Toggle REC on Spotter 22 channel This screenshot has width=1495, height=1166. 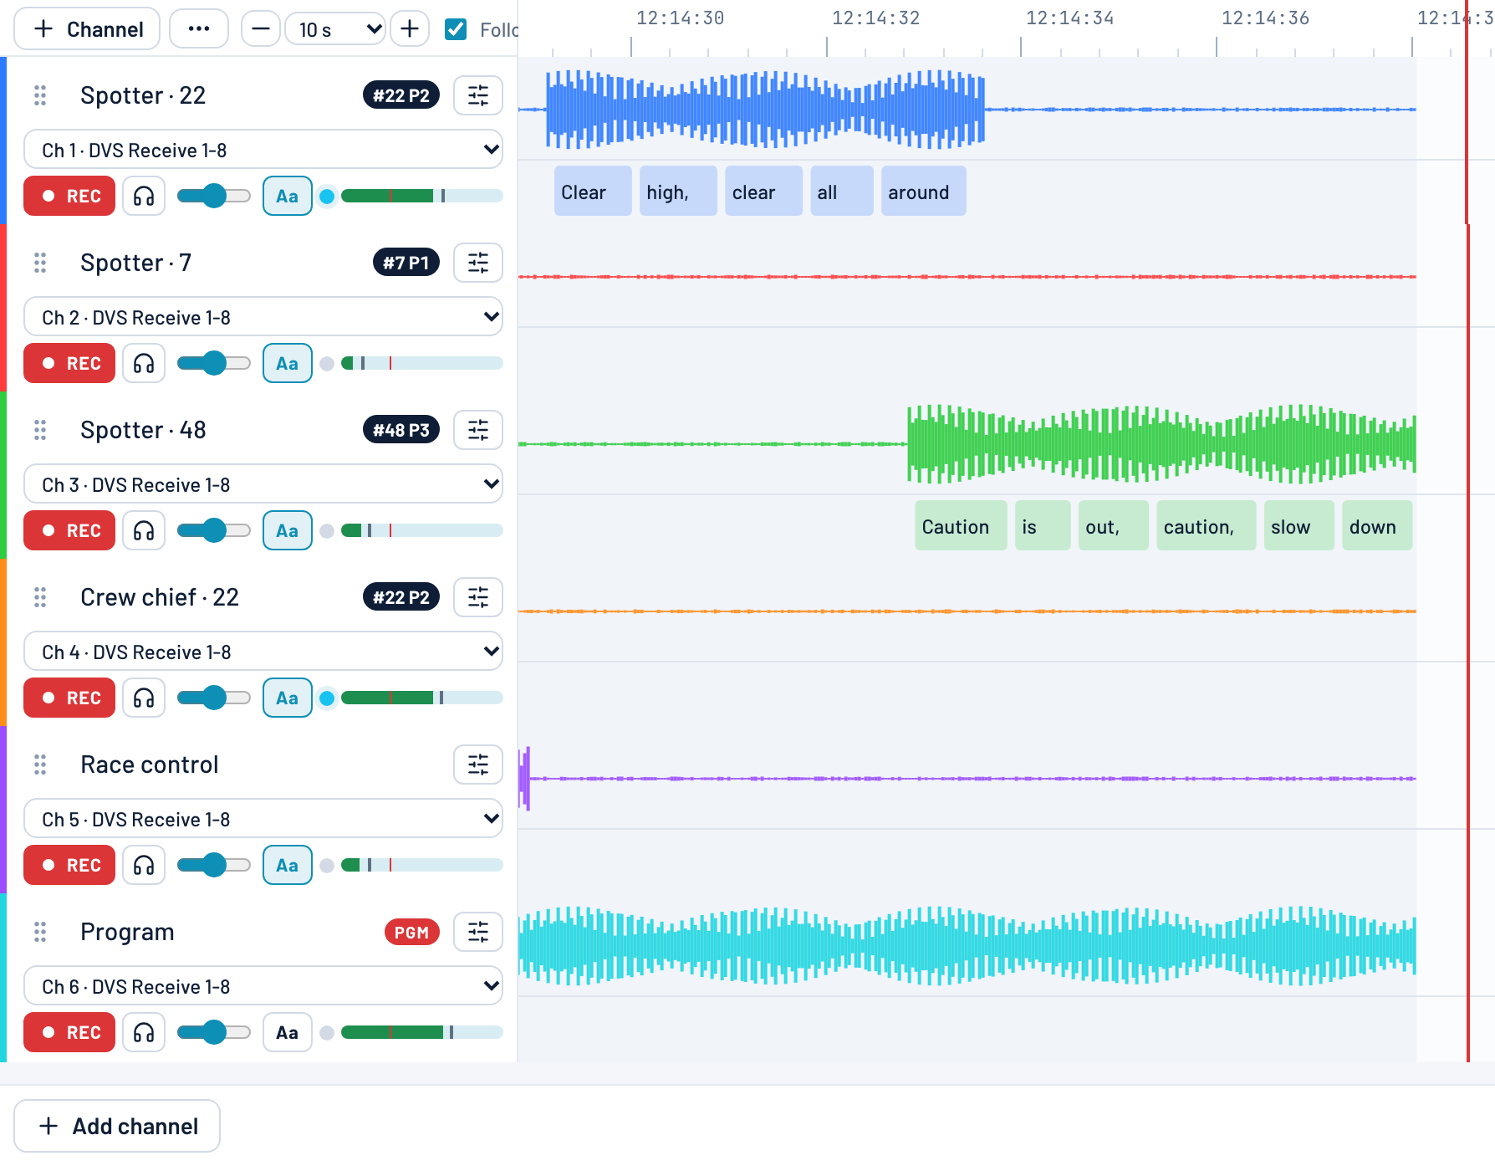(x=69, y=196)
